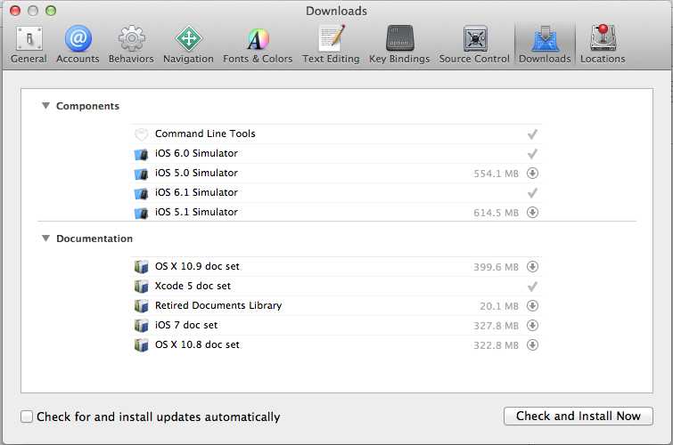Click the Xcode 5 doc set book icon
673x445 pixels.
(x=141, y=287)
